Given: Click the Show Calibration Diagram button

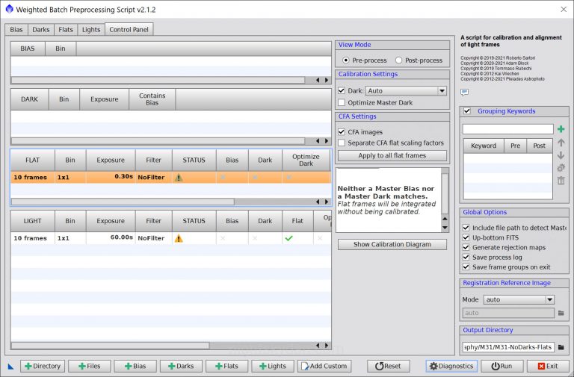Looking at the screenshot, I should tap(392, 244).
